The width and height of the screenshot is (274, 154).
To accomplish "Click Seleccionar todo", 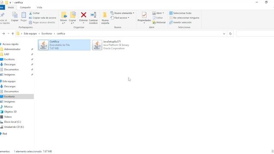I will [180, 13].
